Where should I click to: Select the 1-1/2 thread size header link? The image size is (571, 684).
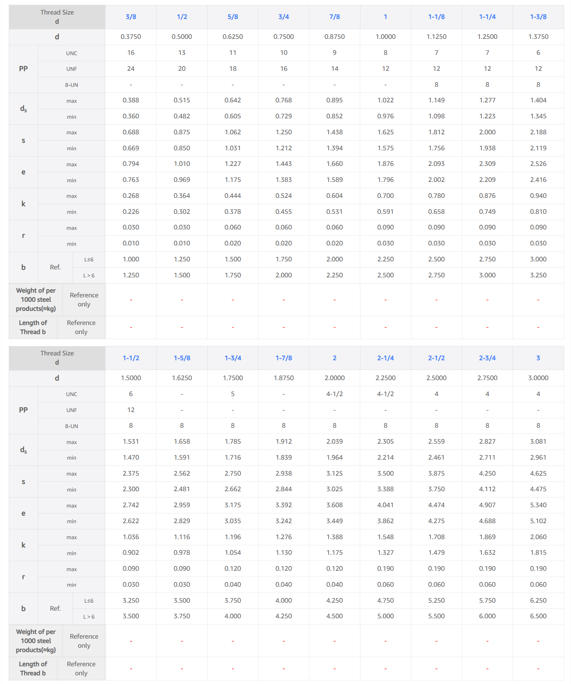click(131, 358)
